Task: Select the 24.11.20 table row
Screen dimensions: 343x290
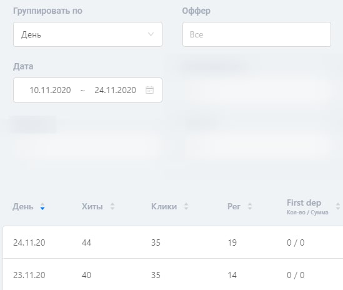Action: (x=173, y=242)
